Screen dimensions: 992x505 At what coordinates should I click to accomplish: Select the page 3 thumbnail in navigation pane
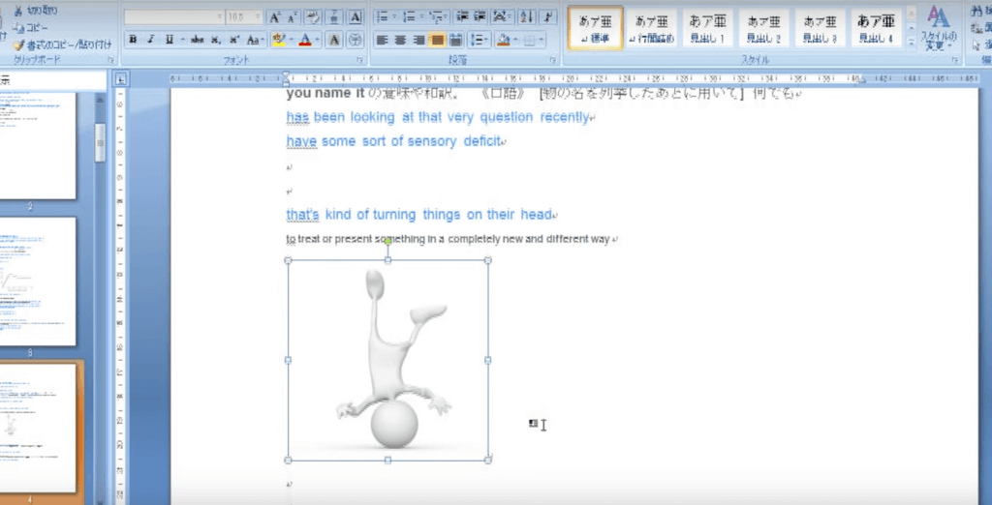pos(39,282)
